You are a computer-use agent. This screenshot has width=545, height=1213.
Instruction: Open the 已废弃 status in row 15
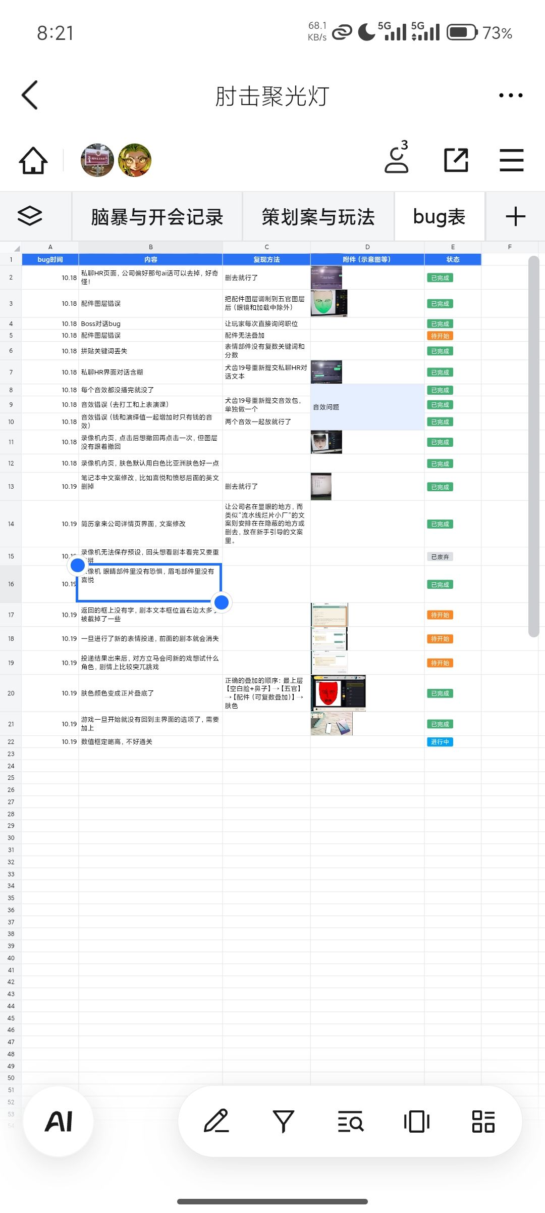click(440, 556)
